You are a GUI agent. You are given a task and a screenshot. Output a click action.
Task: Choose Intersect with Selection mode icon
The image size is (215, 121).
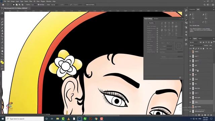[x=23, y=5]
